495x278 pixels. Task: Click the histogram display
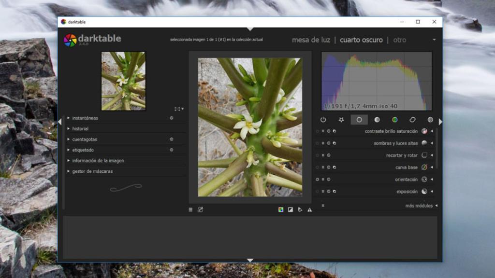[377, 81]
